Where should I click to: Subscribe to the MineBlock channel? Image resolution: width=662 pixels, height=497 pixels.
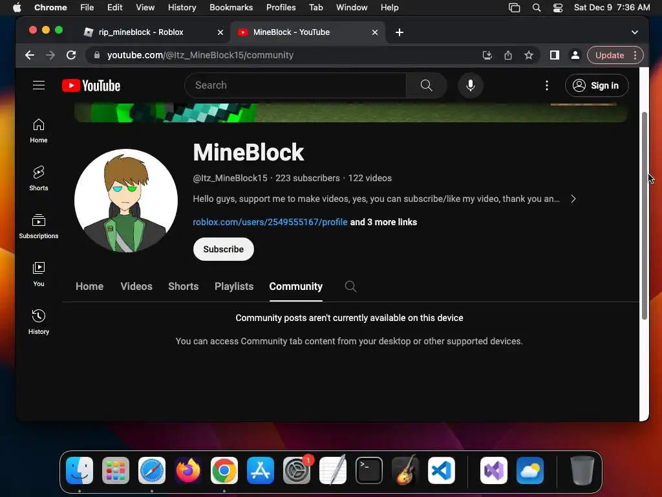[223, 249]
